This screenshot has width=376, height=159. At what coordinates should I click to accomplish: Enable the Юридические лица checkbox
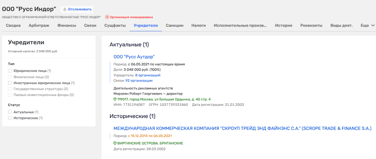[x=10, y=71]
